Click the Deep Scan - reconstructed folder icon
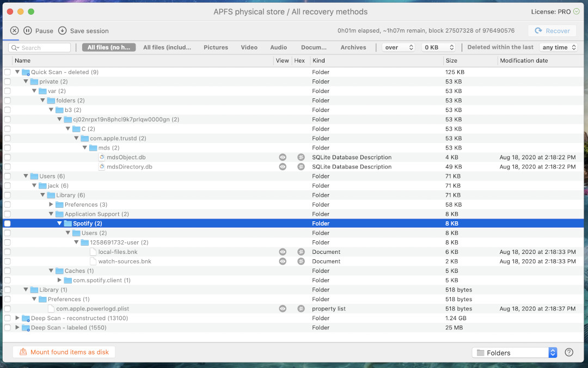588x368 pixels. [26, 318]
